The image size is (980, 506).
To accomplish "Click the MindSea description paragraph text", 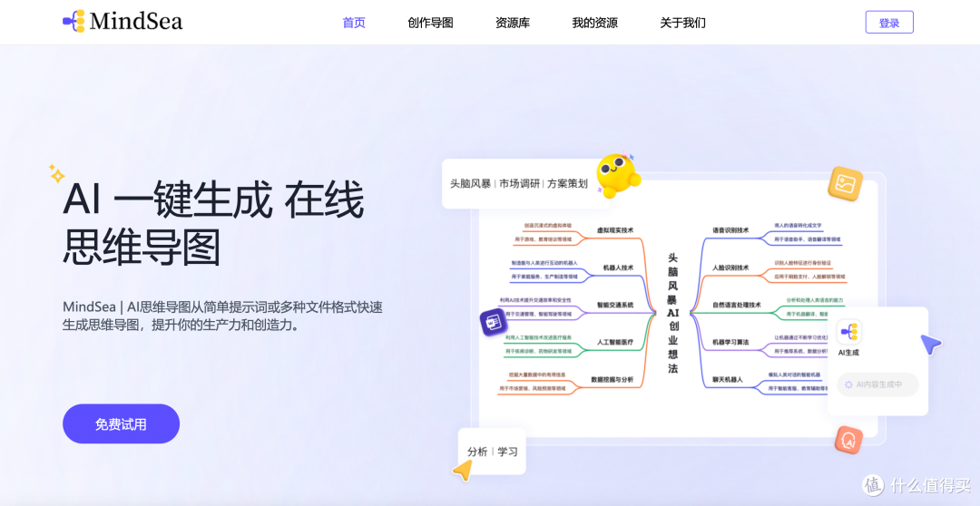I will [x=222, y=316].
